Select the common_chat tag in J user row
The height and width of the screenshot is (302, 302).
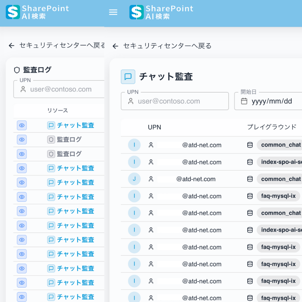pos(281,179)
